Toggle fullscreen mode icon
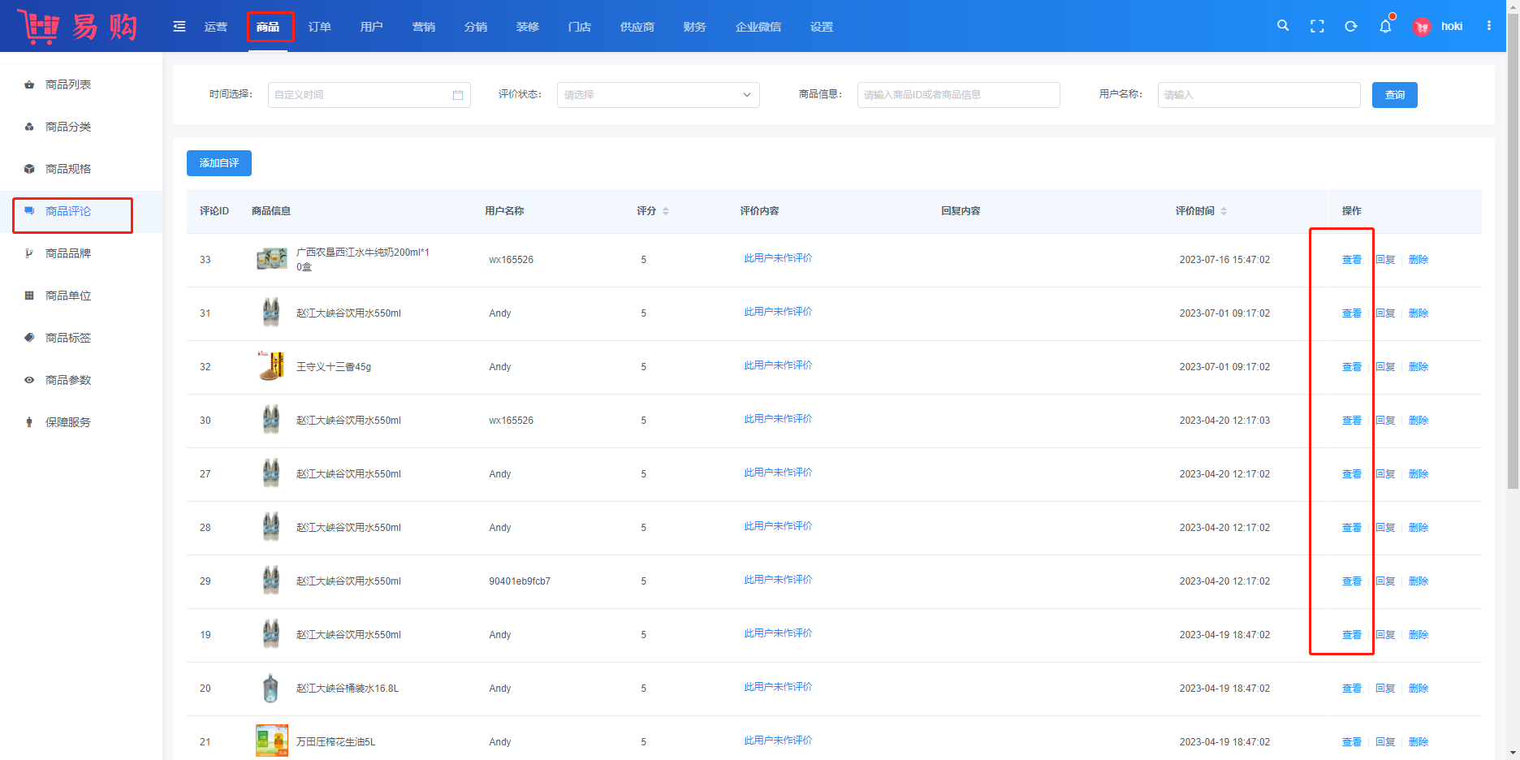Viewport: 1520px width, 760px height. tap(1317, 27)
